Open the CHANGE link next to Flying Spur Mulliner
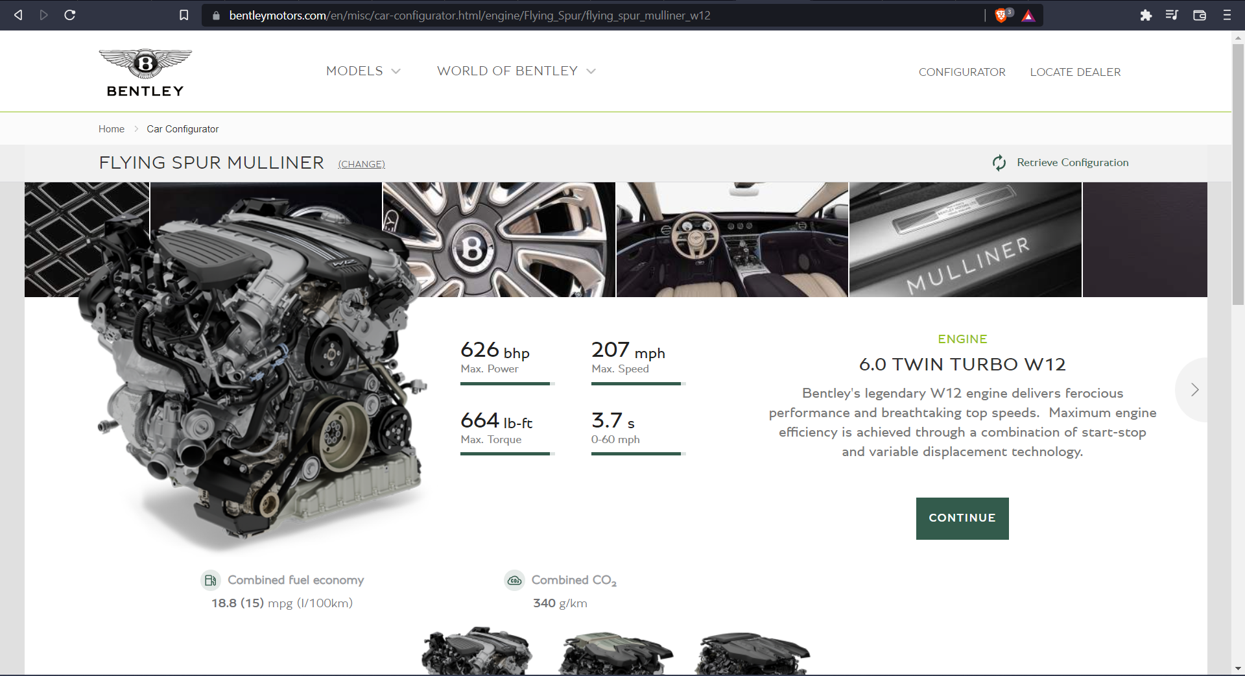This screenshot has width=1245, height=676. 361,164
